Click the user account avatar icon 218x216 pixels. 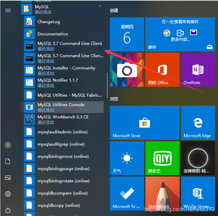coord(8,145)
